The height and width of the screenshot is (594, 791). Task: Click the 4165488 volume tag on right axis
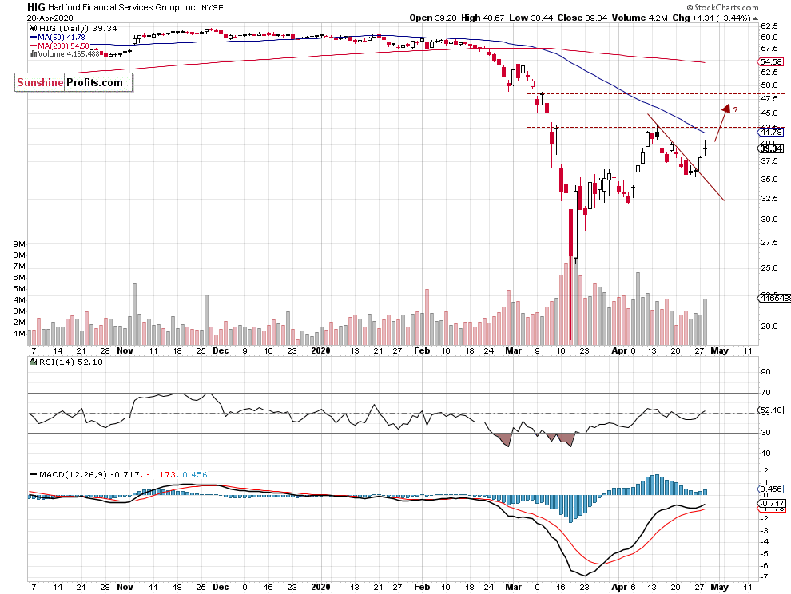775,298
